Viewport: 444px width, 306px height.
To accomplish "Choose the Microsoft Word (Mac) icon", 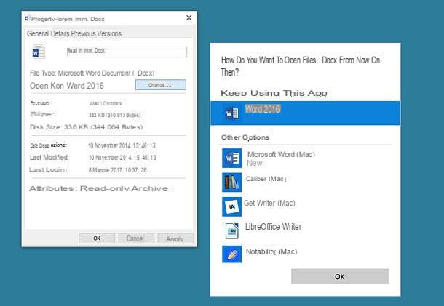I will point(231,158).
